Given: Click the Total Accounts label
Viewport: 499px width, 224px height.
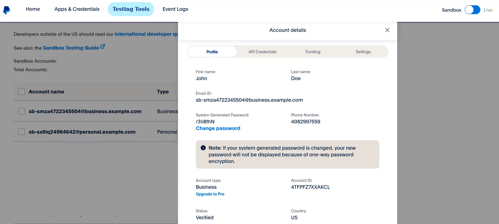Looking at the screenshot, I should click(31, 70).
